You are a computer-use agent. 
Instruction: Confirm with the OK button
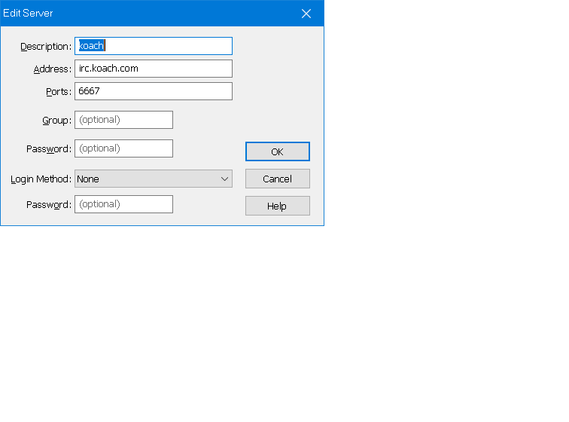coord(278,151)
